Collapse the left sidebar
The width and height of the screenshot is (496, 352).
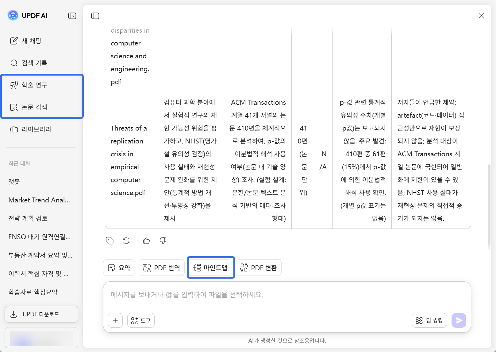tap(72, 16)
